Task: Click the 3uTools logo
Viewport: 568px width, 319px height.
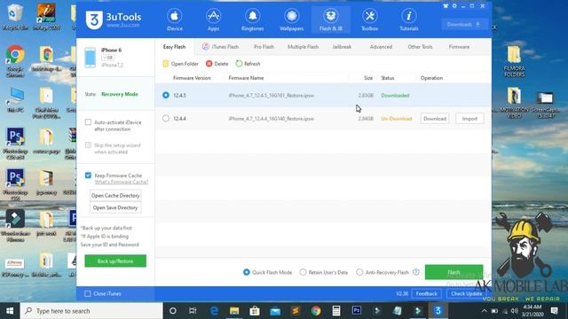Action: [114, 19]
